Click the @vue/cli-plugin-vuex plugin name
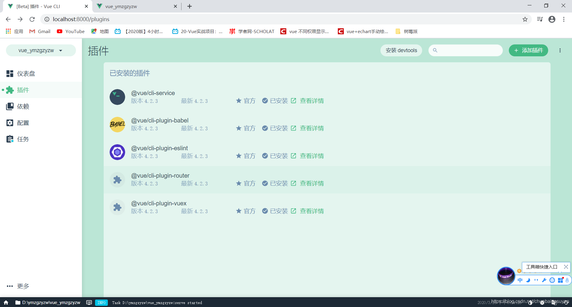572x307 pixels. point(159,203)
